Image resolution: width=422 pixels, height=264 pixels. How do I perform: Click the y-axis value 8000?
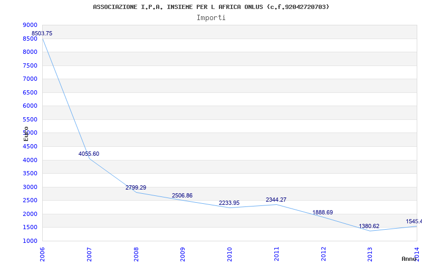point(30,52)
